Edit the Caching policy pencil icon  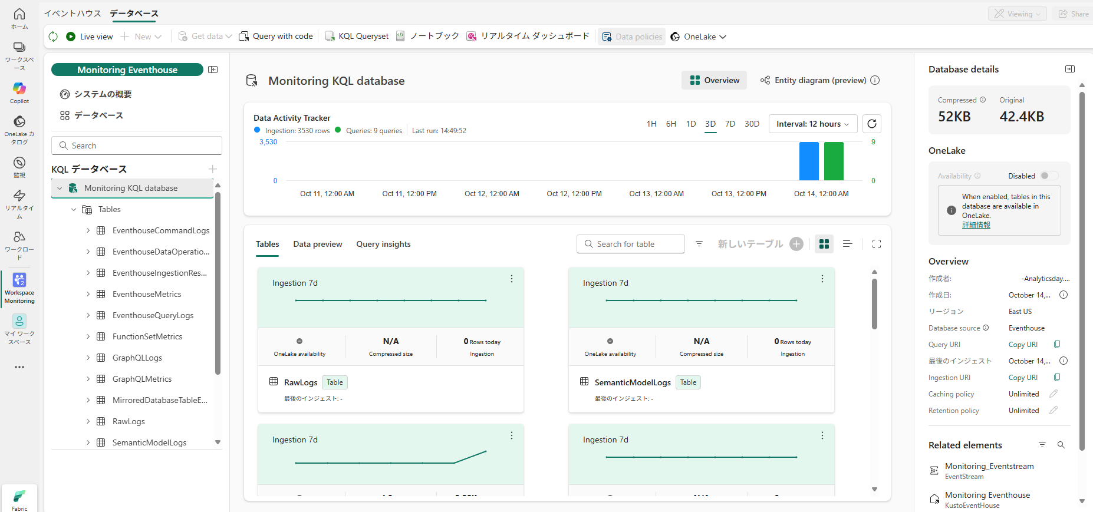[x=1054, y=394]
